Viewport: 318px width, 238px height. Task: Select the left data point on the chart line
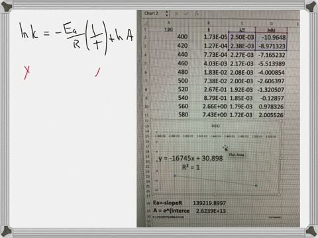(x=175, y=176)
